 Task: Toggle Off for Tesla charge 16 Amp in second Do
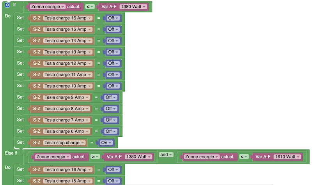(113, 170)
